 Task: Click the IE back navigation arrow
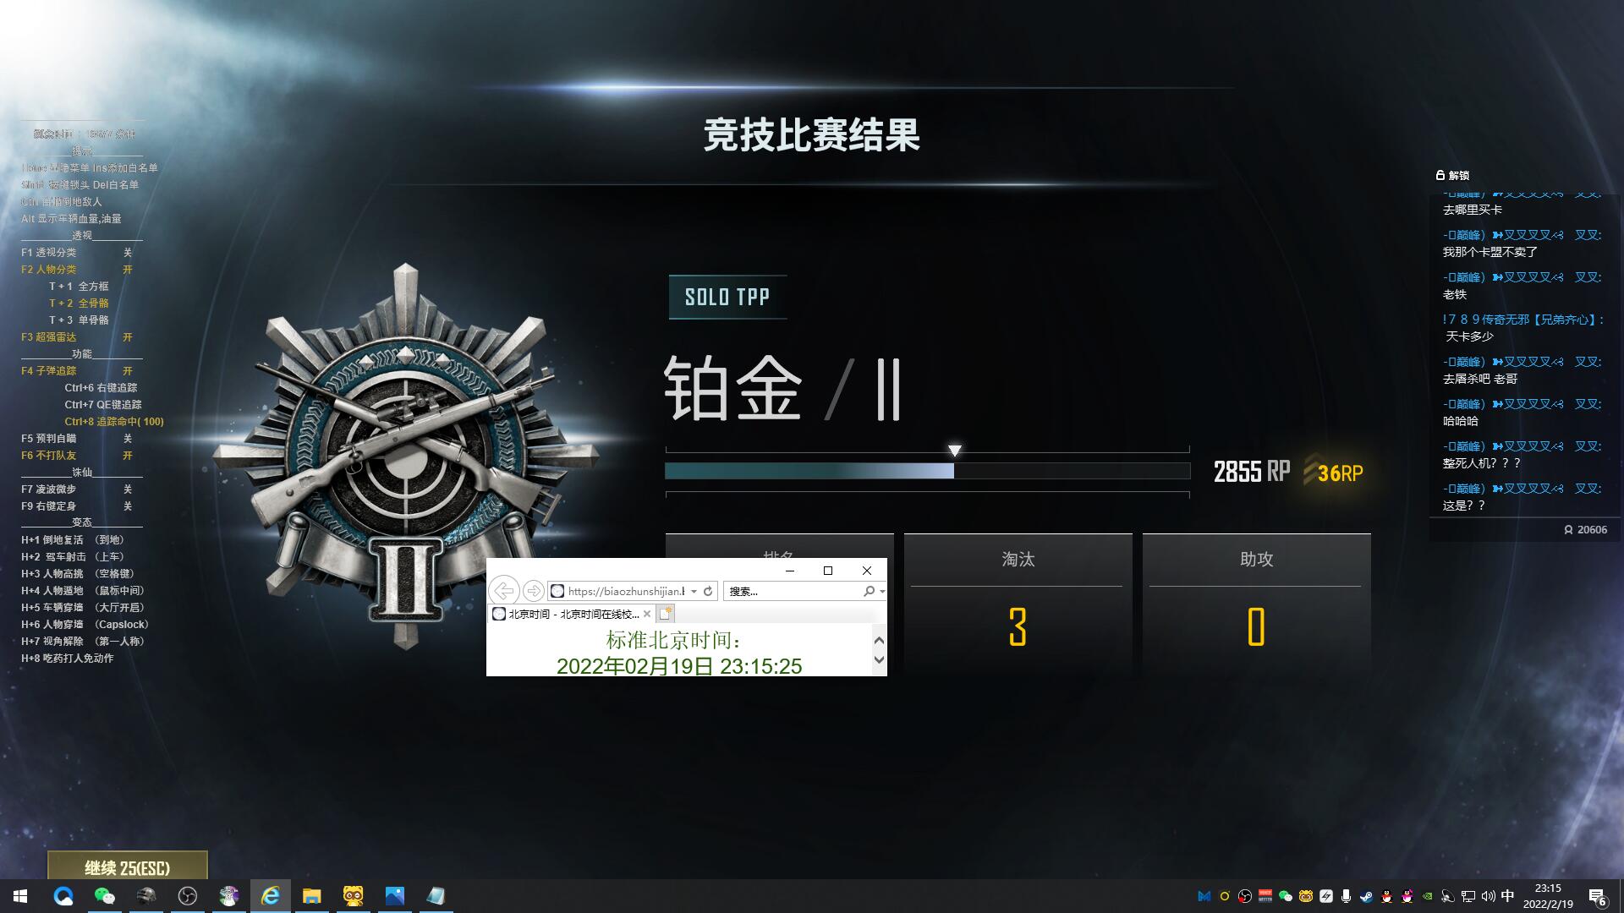tap(504, 591)
